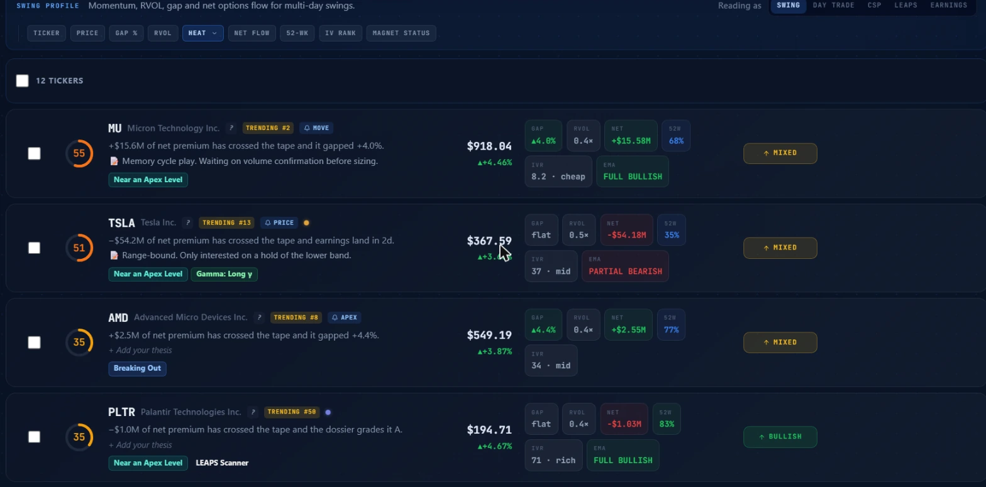
Task: Sort by the NET FLOW column chip
Action: (x=252, y=33)
